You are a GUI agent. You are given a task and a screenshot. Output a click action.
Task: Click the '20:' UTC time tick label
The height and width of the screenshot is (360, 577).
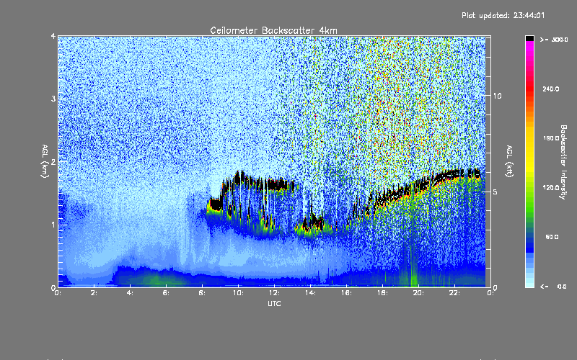pos(418,293)
